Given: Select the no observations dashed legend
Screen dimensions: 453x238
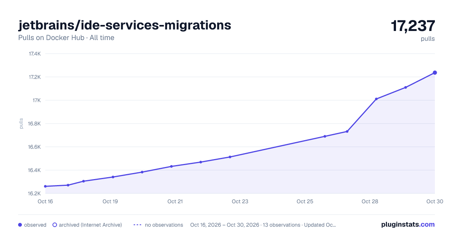Looking at the screenshot, I should (x=158, y=225).
